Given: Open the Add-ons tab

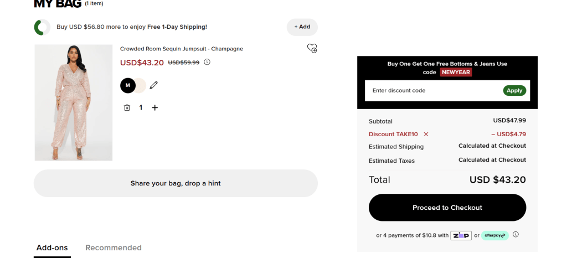Looking at the screenshot, I should click(52, 247).
